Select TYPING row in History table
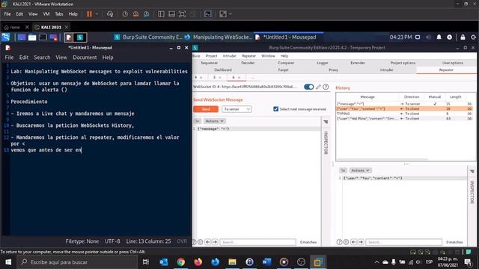This screenshot has height=269, width=479. tap(404, 114)
